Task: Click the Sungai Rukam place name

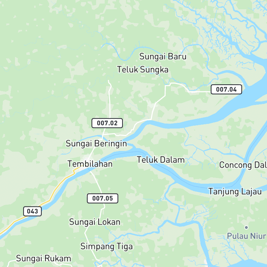Action: (x=43, y=258)
